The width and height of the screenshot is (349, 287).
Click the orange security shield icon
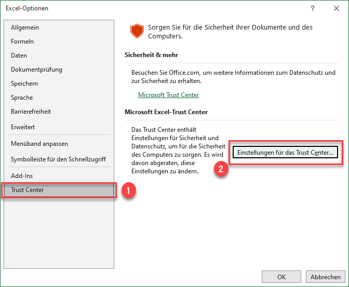(137, 31)
